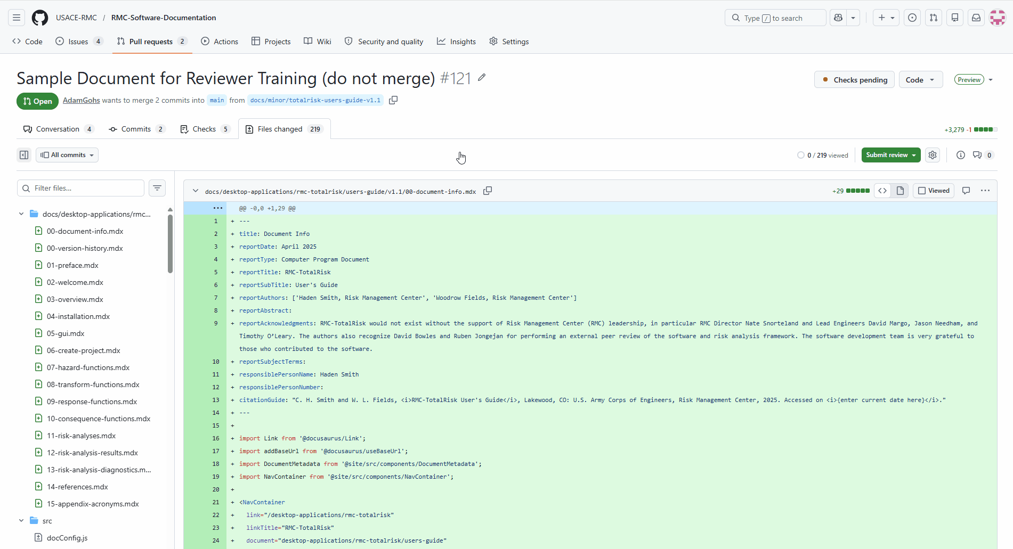Open 00-version-history.mdx in file tree
The image size is (1013, 549).
85,248
